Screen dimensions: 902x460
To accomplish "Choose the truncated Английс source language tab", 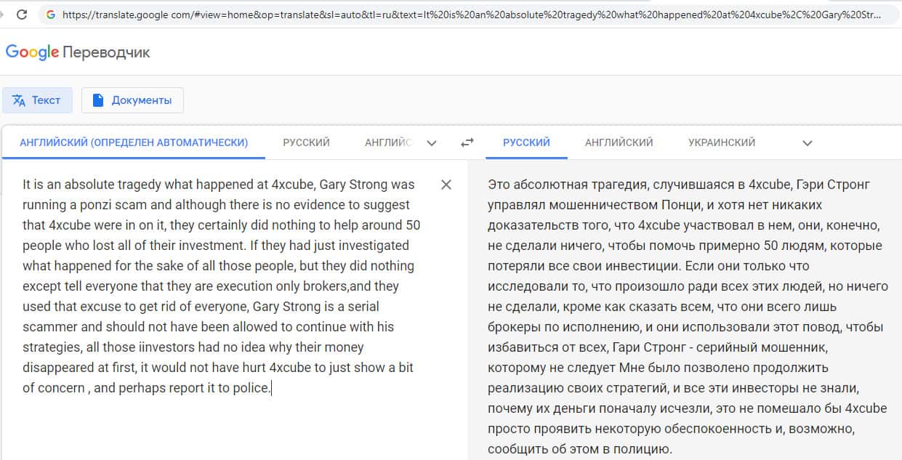I will click(x=387, y=142).
